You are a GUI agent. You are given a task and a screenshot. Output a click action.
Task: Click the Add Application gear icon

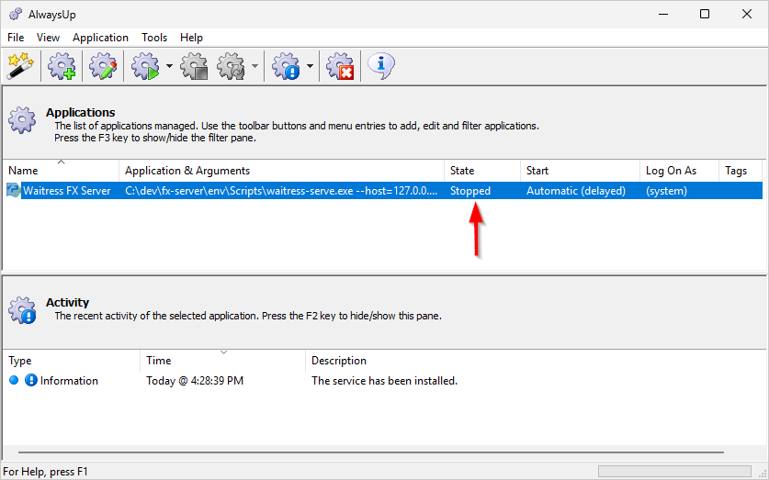click(x=62, y=66)
